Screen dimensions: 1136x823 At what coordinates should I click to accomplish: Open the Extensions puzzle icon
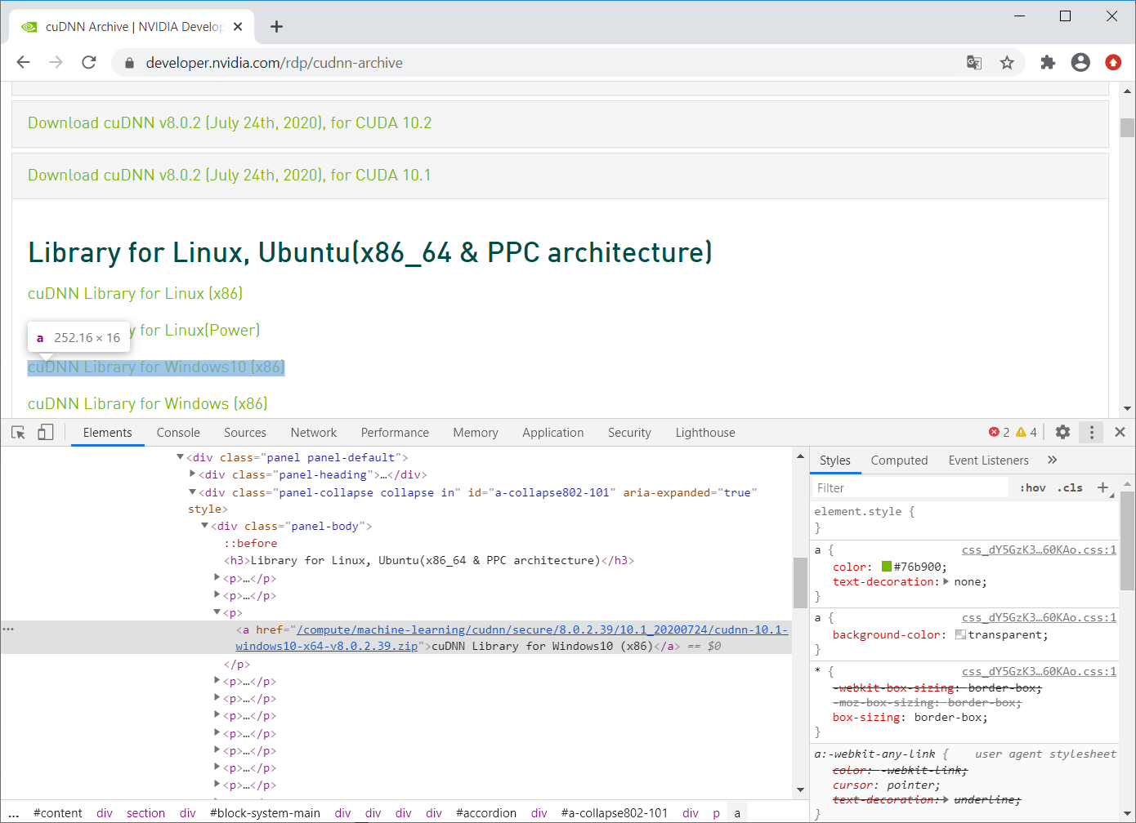tap(1048, 63)
